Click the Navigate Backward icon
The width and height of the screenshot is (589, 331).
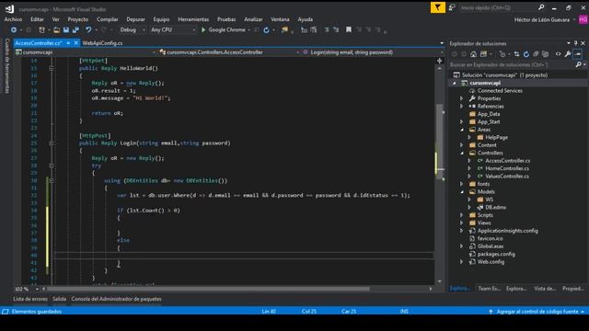14,30
